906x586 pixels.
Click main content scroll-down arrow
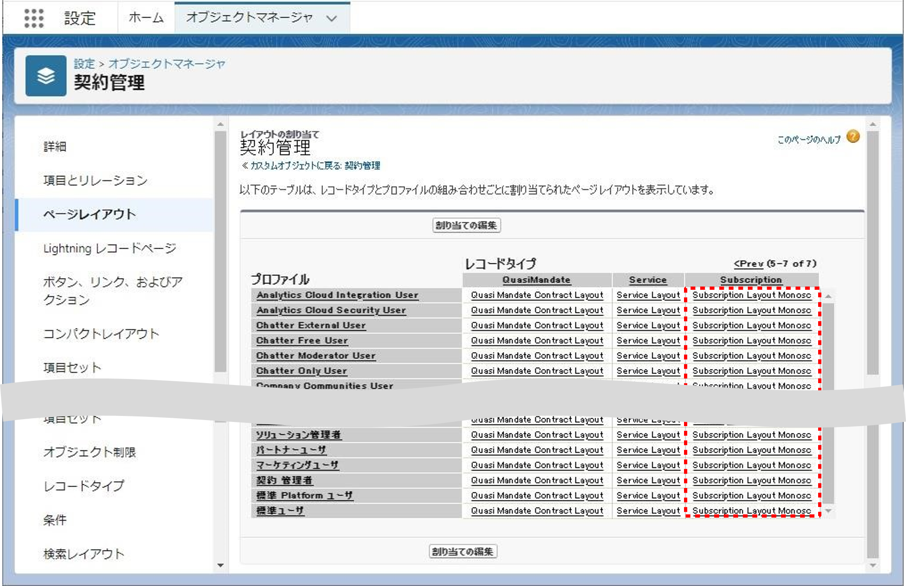pyautogui.click(x=872, y=565)
